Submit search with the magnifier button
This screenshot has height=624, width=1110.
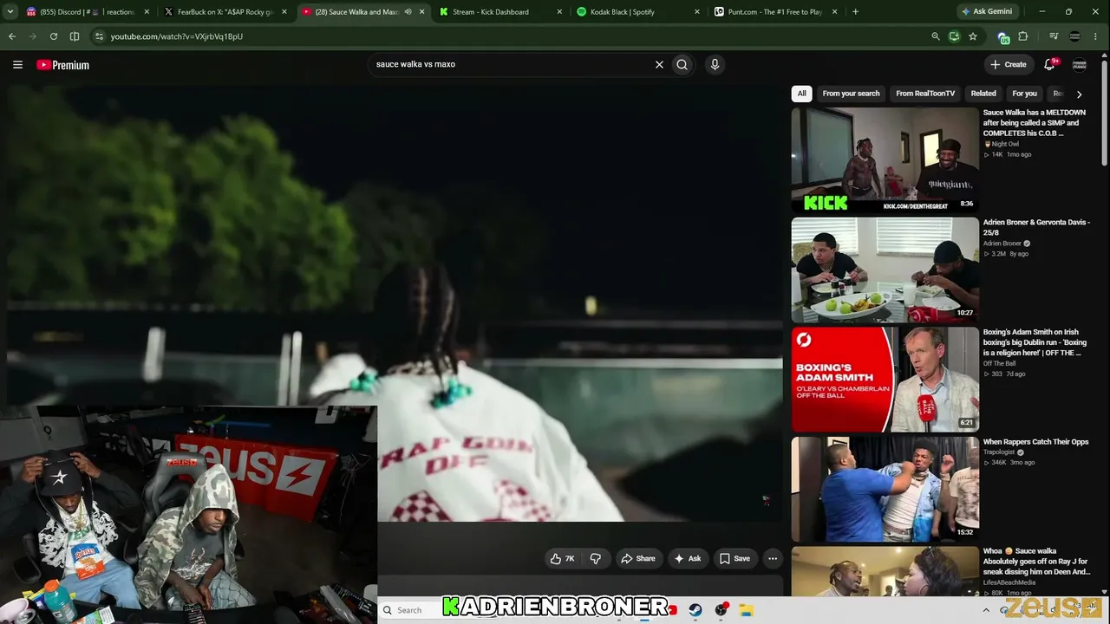pos(682,64)
